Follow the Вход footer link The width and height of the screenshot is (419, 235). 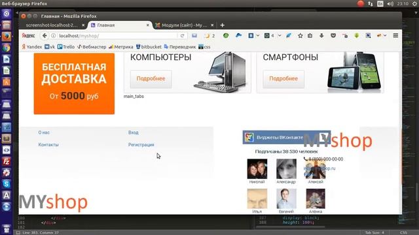coord(134,133)
